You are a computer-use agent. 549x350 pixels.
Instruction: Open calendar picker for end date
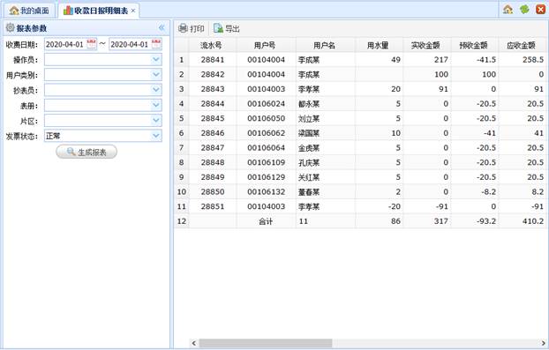pyautogui.click(x=156, y=44)
